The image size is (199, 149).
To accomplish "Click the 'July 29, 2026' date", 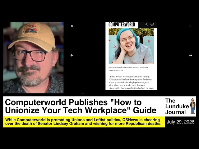I will (x=181, y=122).
